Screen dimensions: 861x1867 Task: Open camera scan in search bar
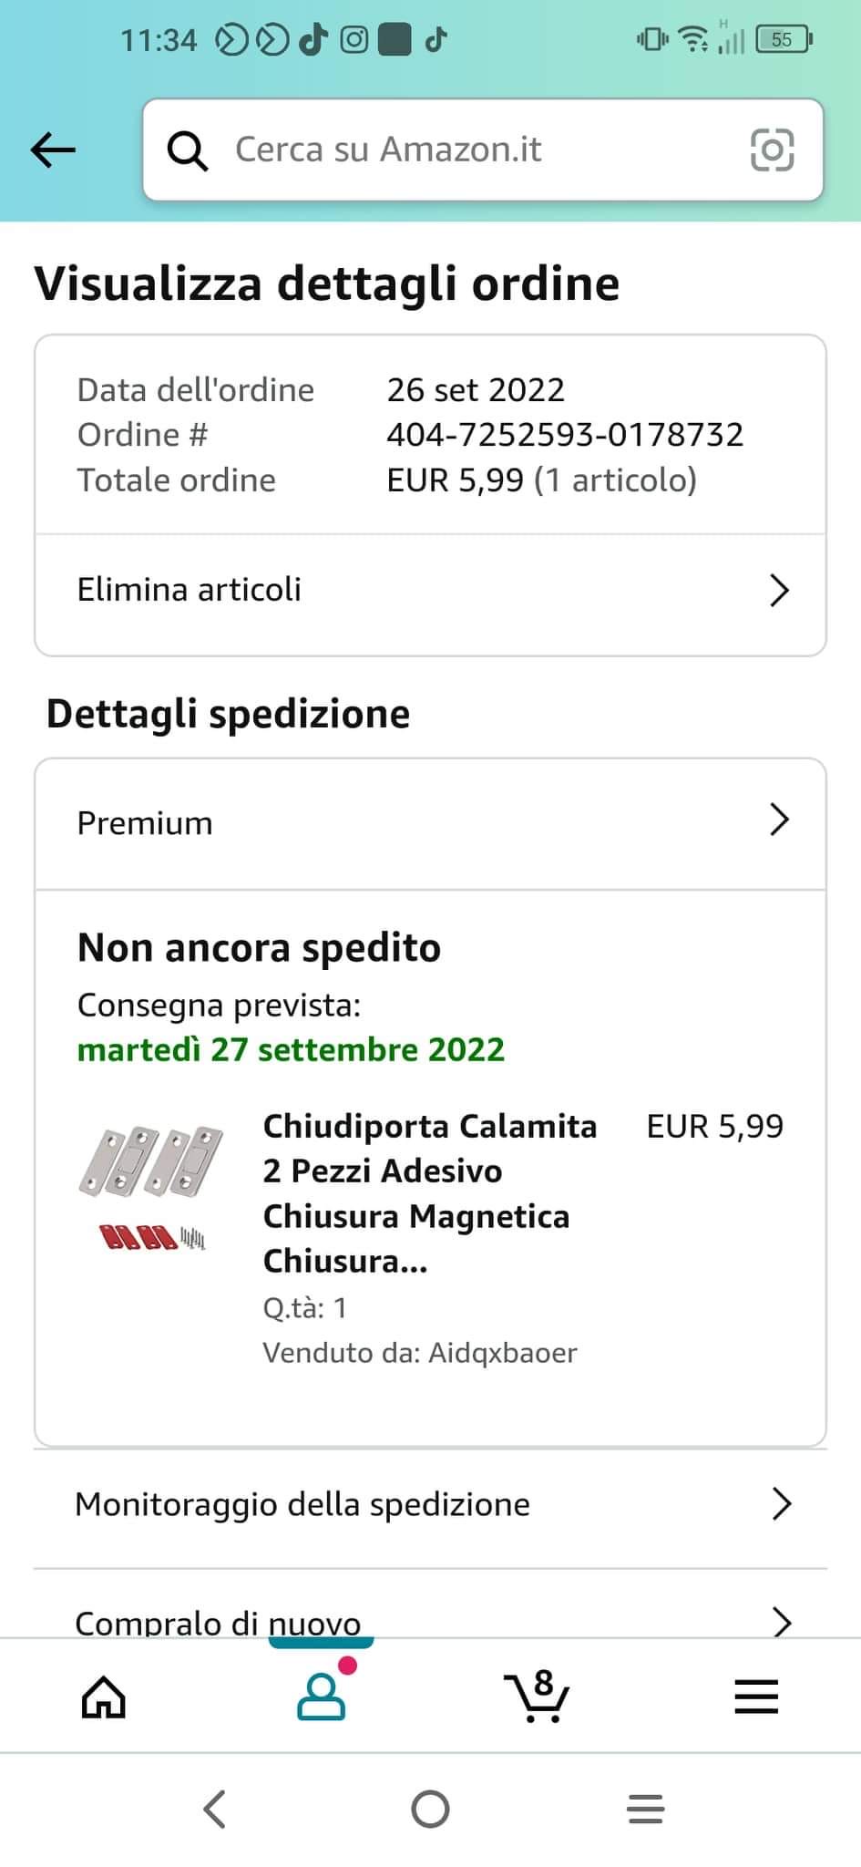point(772,150)
